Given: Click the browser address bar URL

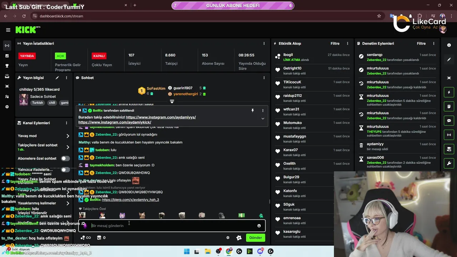Looking at the screenshot, I should (61, 16).
